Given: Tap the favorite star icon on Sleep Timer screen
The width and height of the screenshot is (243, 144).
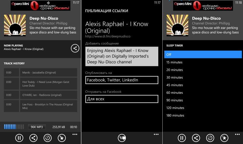Looking at the screenshot, I should coord(224,138).
